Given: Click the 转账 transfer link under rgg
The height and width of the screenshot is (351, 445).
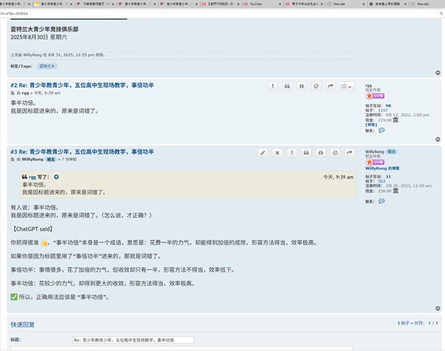Looking at the screenshot, I should pos(371,125).
